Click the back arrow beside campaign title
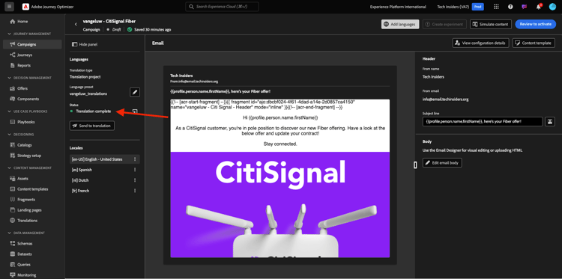The image size is (562, 279). point(76,24)
